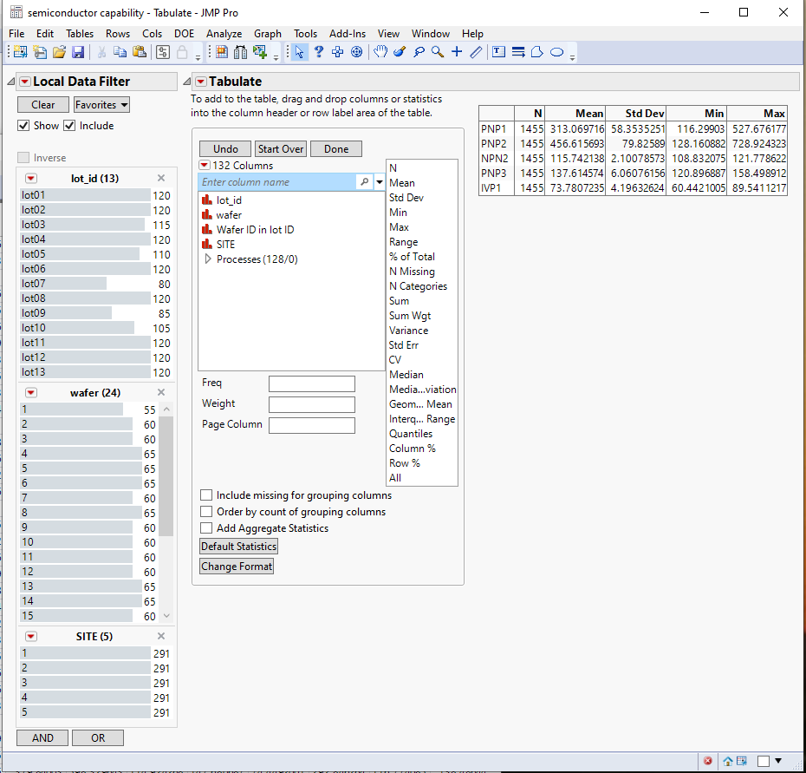Pick the Brush tool from the toolbar
The height and width of the screenshot is (773, 806).
pos(400,52)
